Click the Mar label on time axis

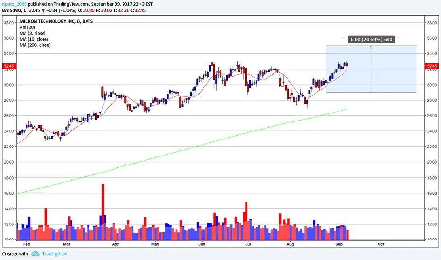pos(67,244)
